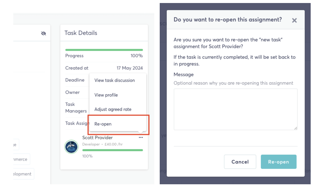The height and width of the screenshot is (190, 314).
Task: Confirm with the teal Re-open button
Action: click(x=279, y=162)
